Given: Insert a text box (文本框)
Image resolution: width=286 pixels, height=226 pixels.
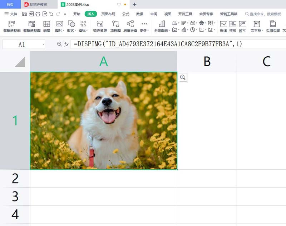Looking at the screenshot, I should tap(257, 26).
